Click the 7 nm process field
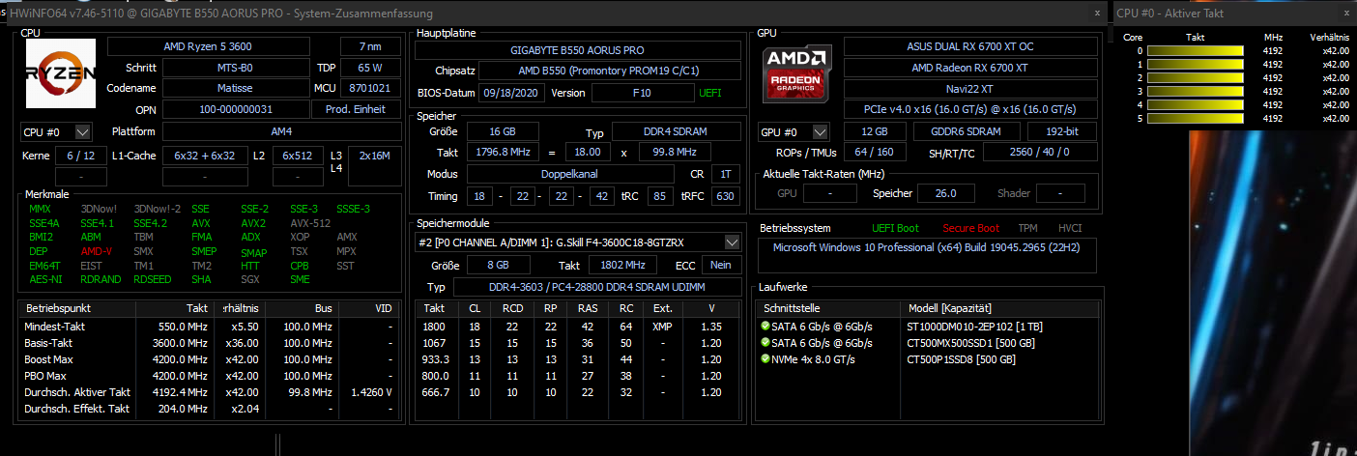The image size is (1357, 456). 369,47
